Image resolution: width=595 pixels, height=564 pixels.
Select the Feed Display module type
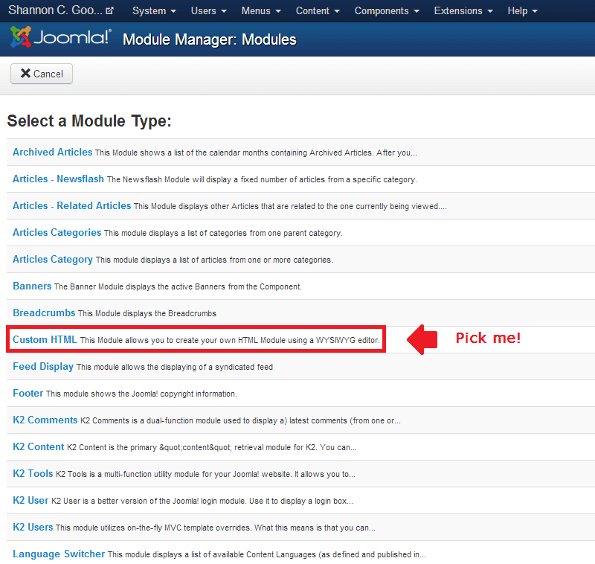[x=43, y=367]
